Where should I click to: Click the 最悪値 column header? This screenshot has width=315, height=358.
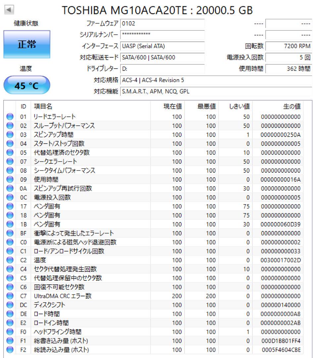click(202, 106)
